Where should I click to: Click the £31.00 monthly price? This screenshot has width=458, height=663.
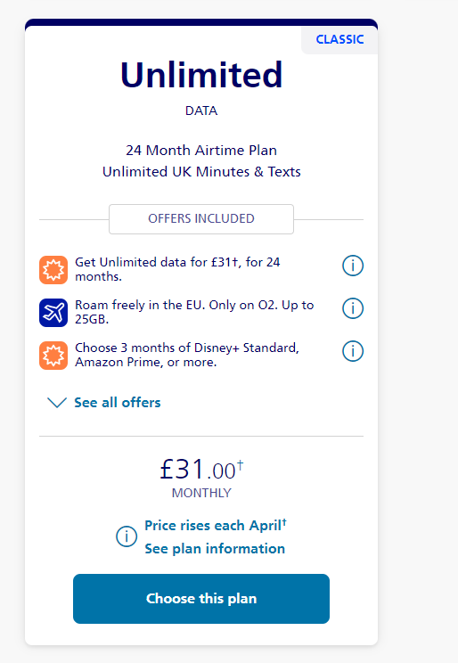click(201, 470)
